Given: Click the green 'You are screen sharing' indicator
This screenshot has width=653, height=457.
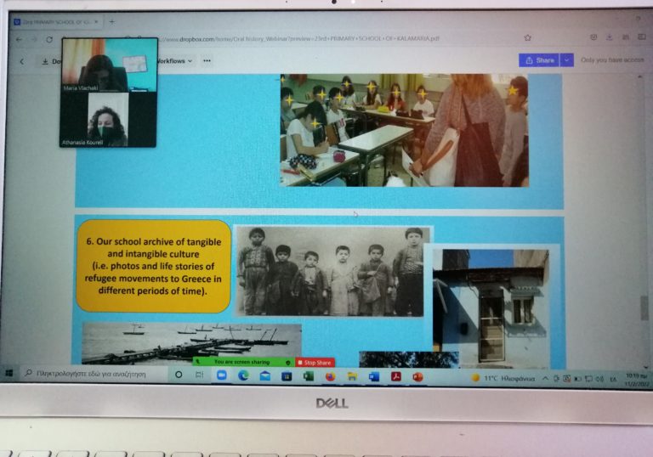Looking at the screenshot, I should (242, 362).
